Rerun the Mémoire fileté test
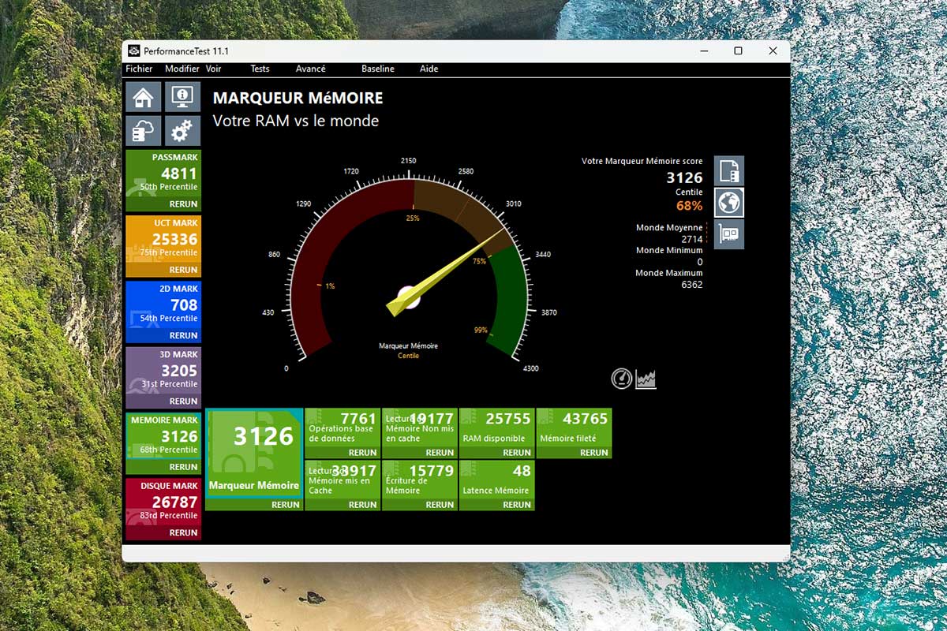 point(594,453)
